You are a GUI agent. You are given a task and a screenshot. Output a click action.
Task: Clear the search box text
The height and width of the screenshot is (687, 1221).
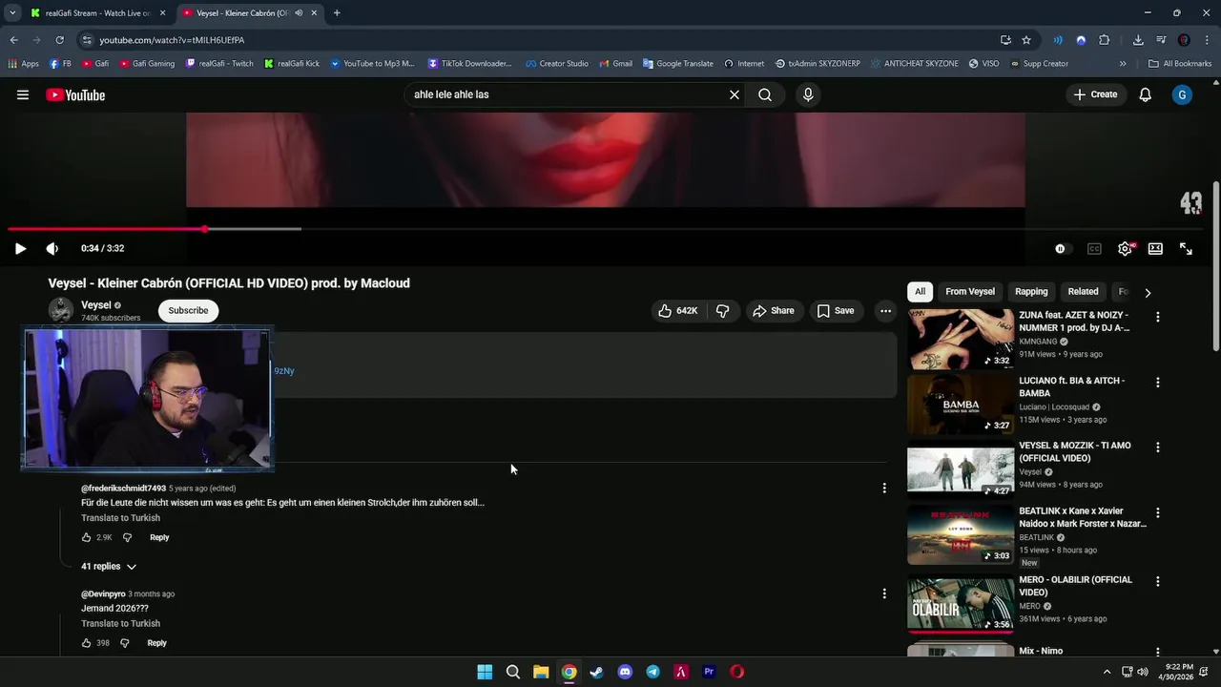pyautogui.click(x=735, y=94)
